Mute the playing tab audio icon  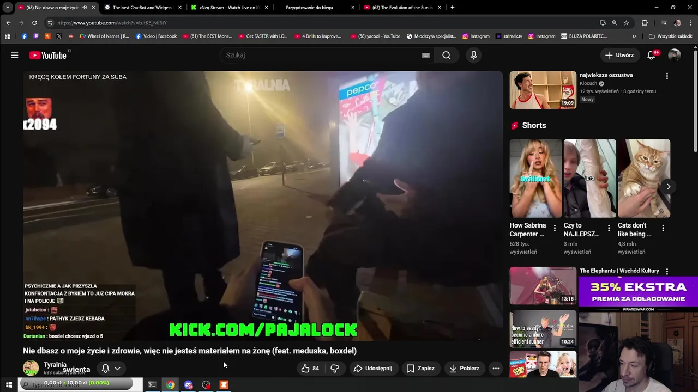coord(85,8)
